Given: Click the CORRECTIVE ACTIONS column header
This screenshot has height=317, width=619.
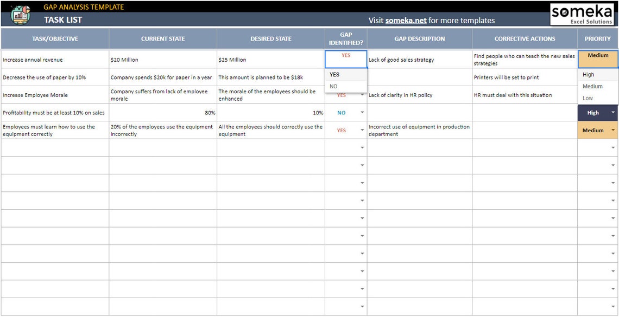Looking at the screenshot, I should 525,38.
